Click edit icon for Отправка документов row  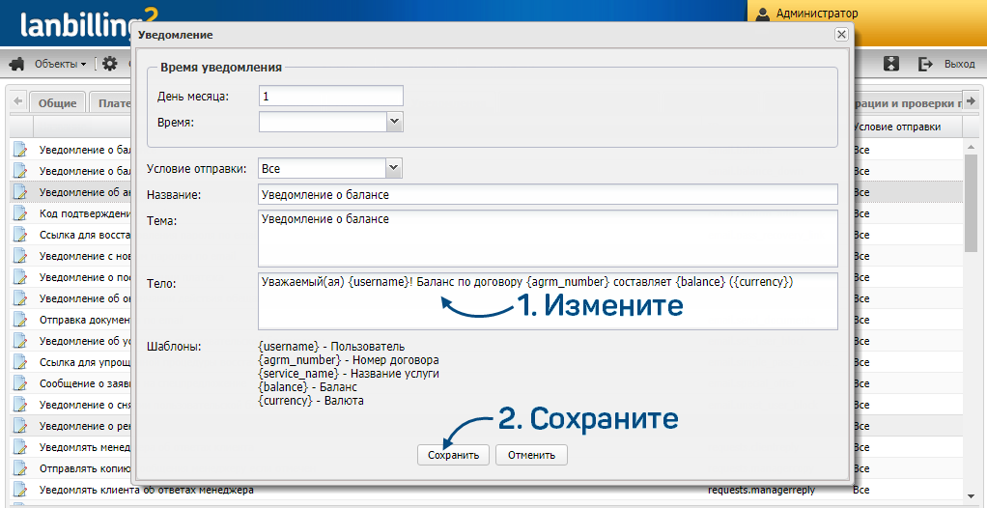[20, 320]
